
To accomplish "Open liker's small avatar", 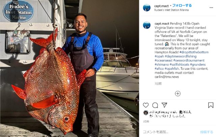I will pyautogui.click(x=145, y=113).
